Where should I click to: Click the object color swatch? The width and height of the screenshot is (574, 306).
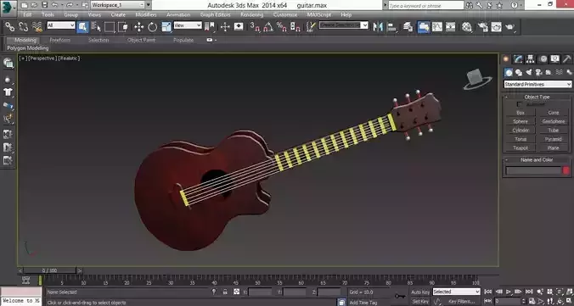tap(566, 170)
